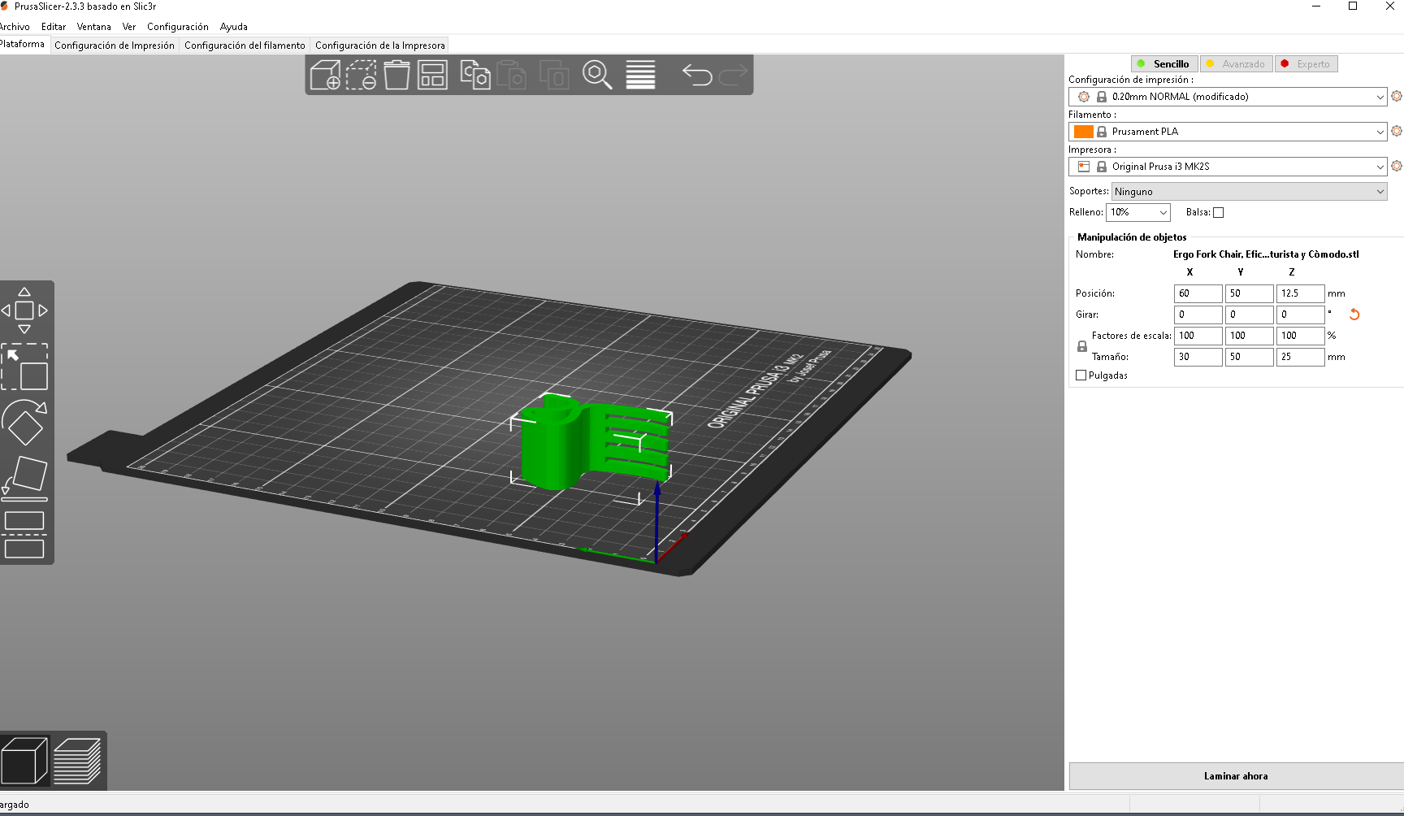1404x816 pixels.
Task: Click the gear beside Original Prusa i3 MK2S
Action: pyautogui.click(x=1397, y=166)
